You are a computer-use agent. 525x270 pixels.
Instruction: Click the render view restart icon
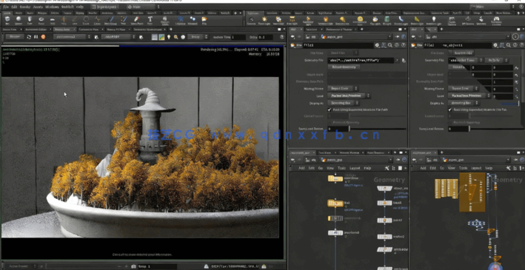pyautogui.click(x=29, y=37)
